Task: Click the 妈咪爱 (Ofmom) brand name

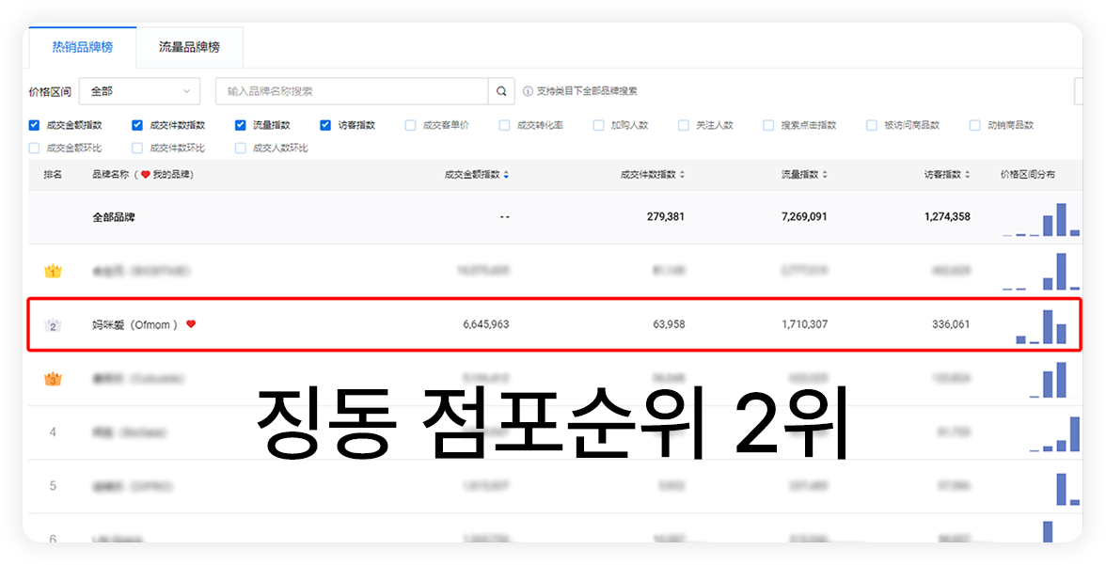Action: click(134, 324)
